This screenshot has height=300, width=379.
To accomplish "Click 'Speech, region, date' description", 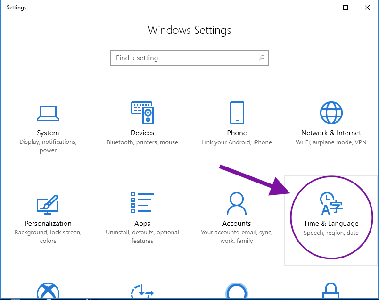I will (x=331, y=233).
